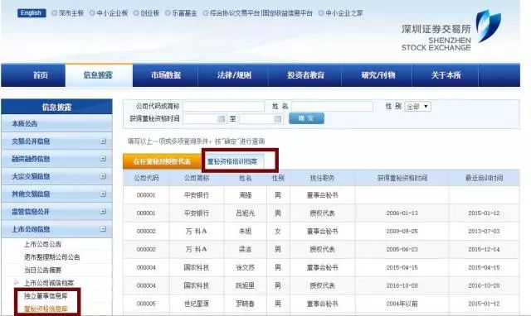Image resolution: width=531 pixels, height=316 pixels.
Task: Open 董秘资格信息库 sidebar link
Action: pyautogui.click(x=46, y=309)
